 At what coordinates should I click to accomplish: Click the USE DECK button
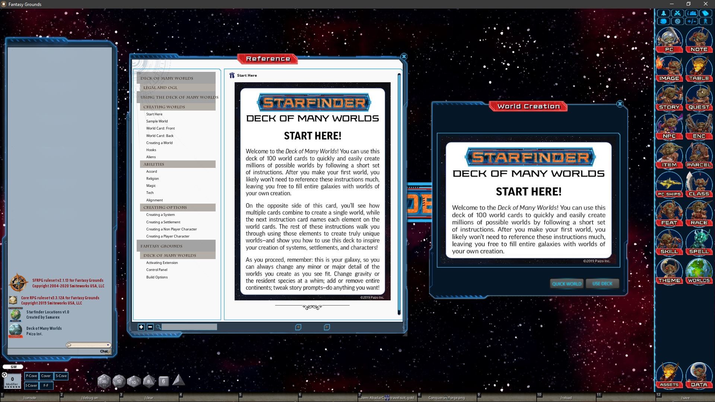(x=602, y=283)
